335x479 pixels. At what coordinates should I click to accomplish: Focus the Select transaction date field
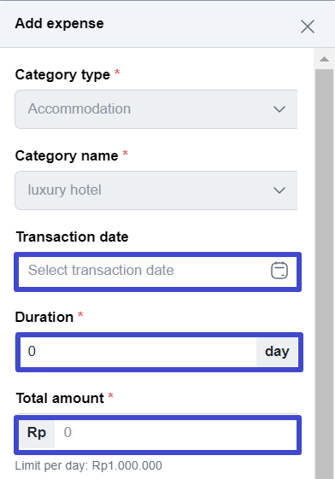pos(158,272)
